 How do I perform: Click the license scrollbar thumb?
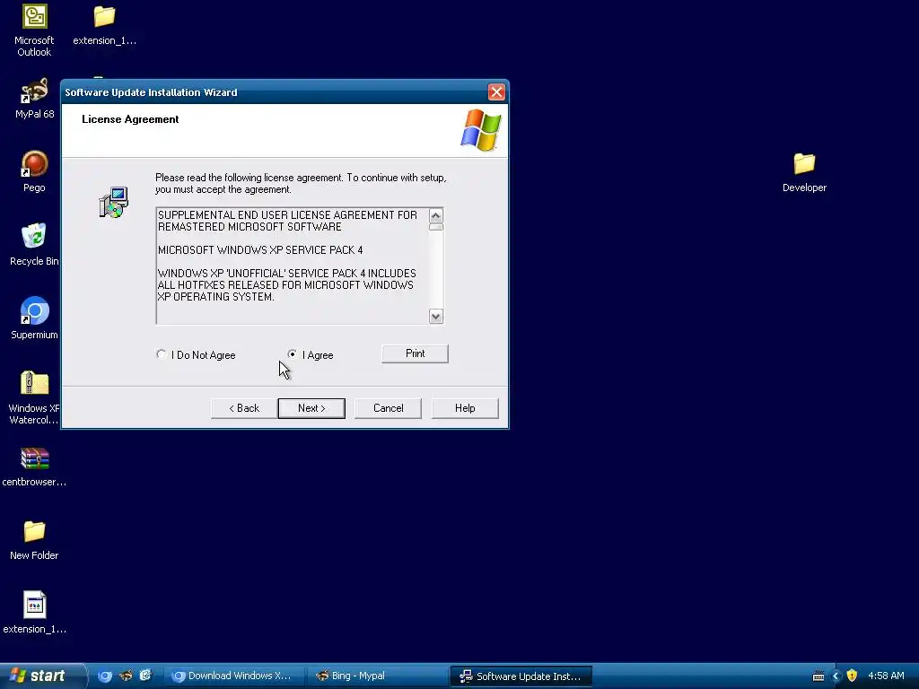[x=435, y=227]
